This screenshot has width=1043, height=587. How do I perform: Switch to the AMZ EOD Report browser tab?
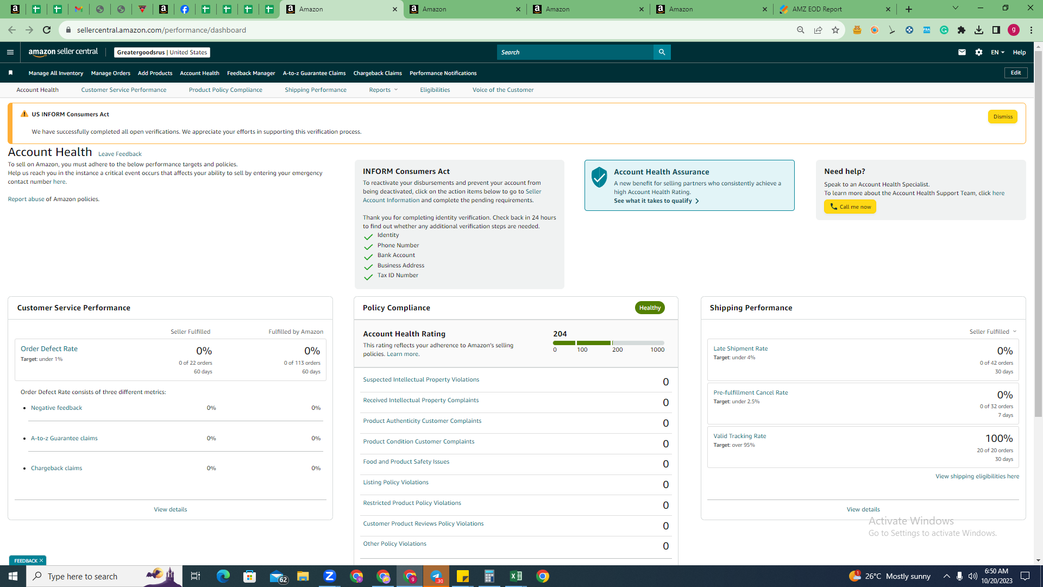pos(834,9)
